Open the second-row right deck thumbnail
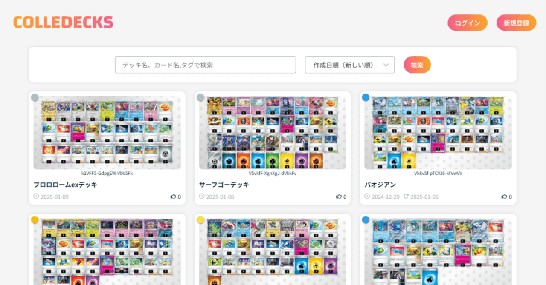Viewport: 546px width, 285px height. (438, 251)
